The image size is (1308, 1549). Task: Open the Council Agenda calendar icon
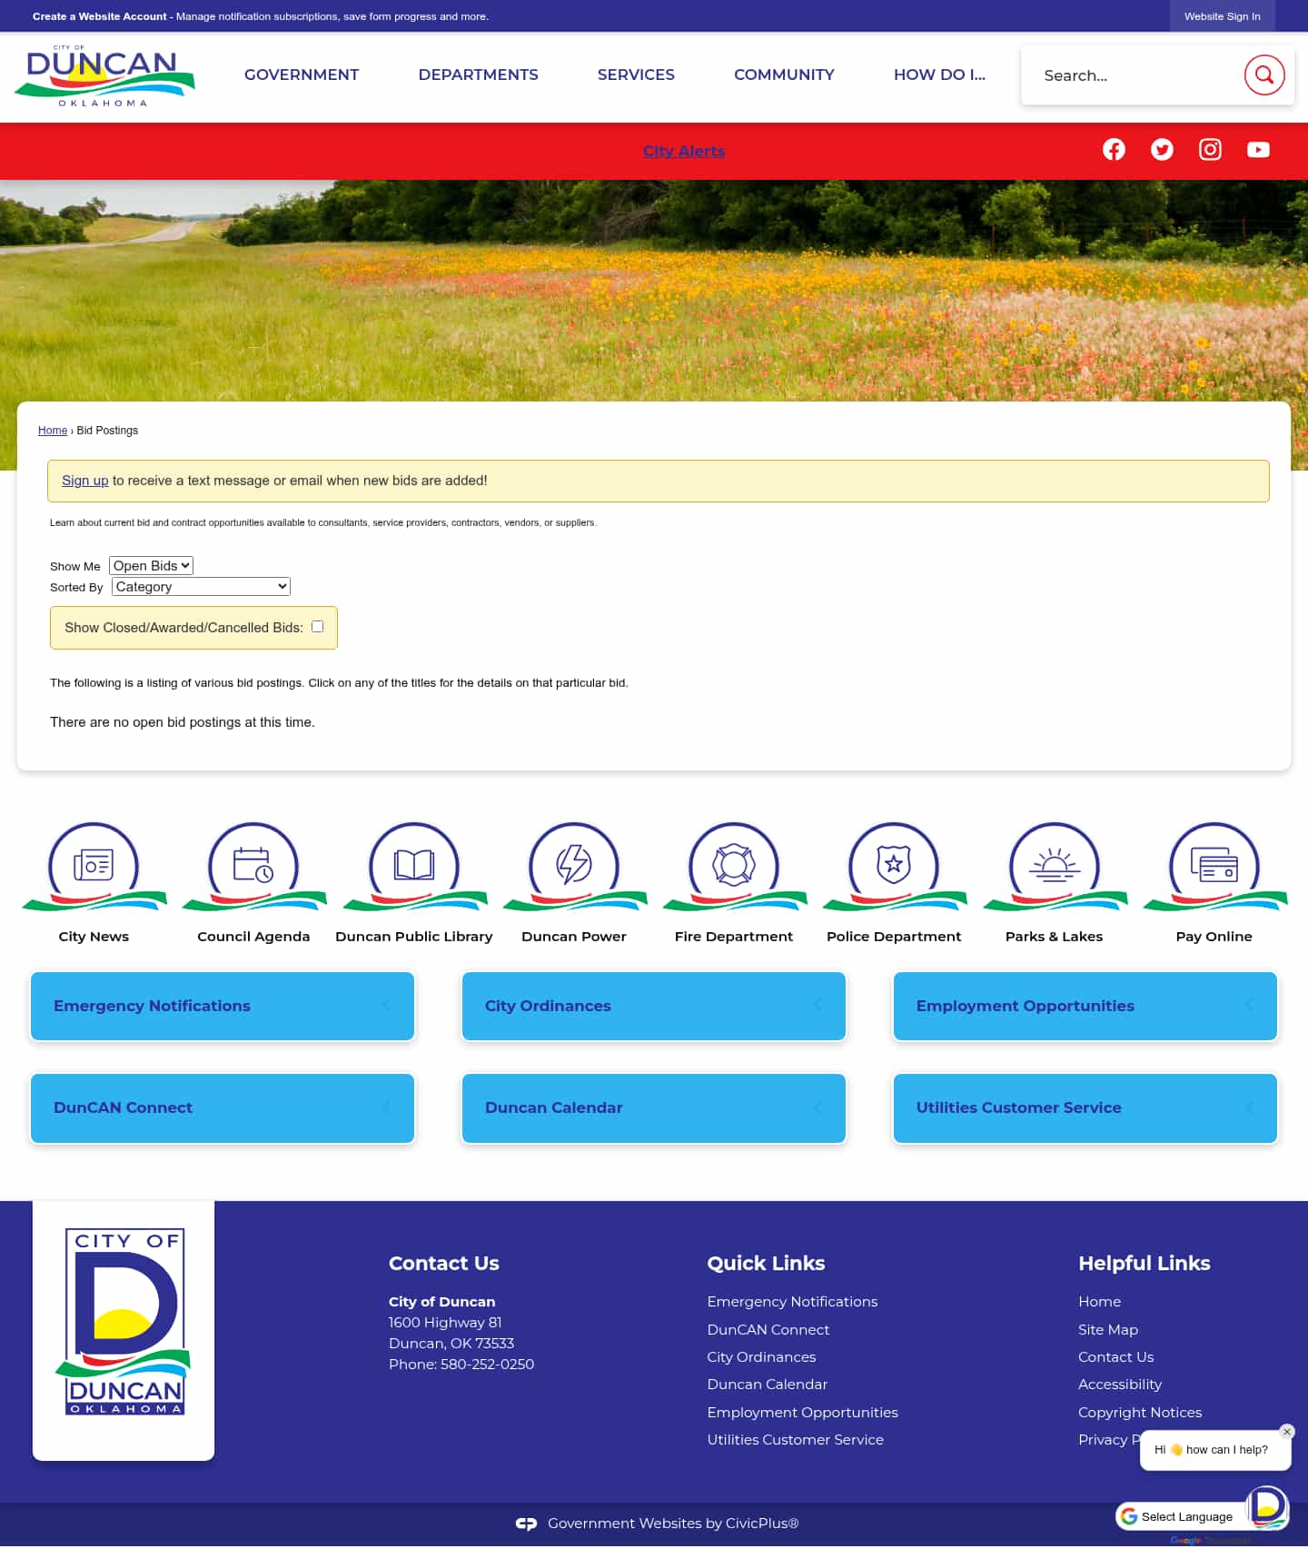pos(253,866)
